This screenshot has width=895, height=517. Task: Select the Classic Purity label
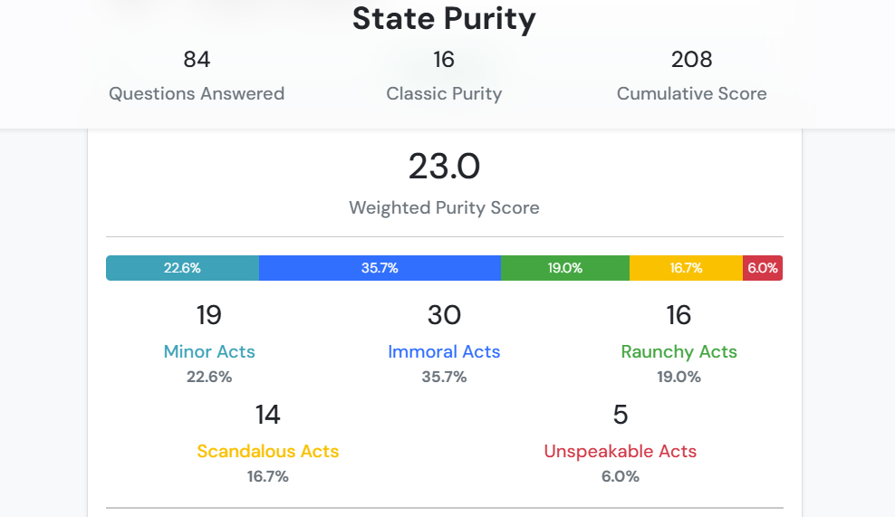click(x=444, y=93)
